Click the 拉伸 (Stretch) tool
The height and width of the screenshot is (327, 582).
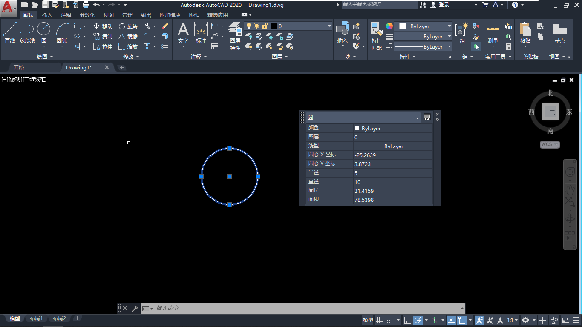click(103, 46)
